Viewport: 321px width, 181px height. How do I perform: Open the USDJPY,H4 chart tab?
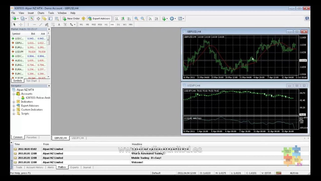(x=77, y=138)
